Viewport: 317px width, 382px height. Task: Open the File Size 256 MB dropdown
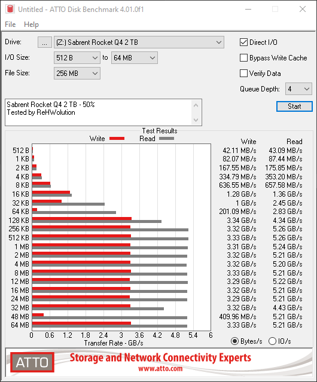tap(77, 73)
